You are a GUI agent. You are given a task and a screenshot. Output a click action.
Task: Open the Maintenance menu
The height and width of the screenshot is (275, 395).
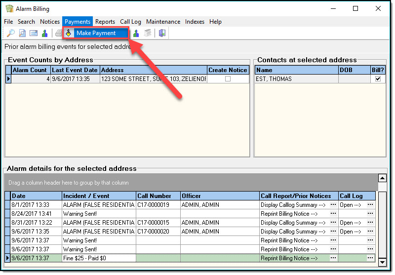pyautogui.click(x=163, y=22)
